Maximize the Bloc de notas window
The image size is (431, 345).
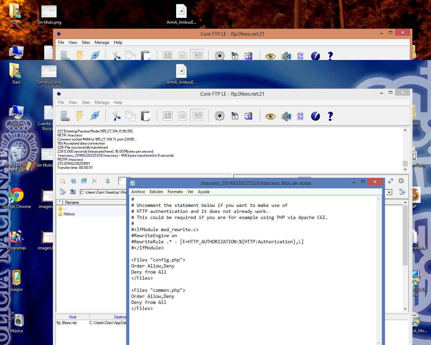click(x=363, y=182)
